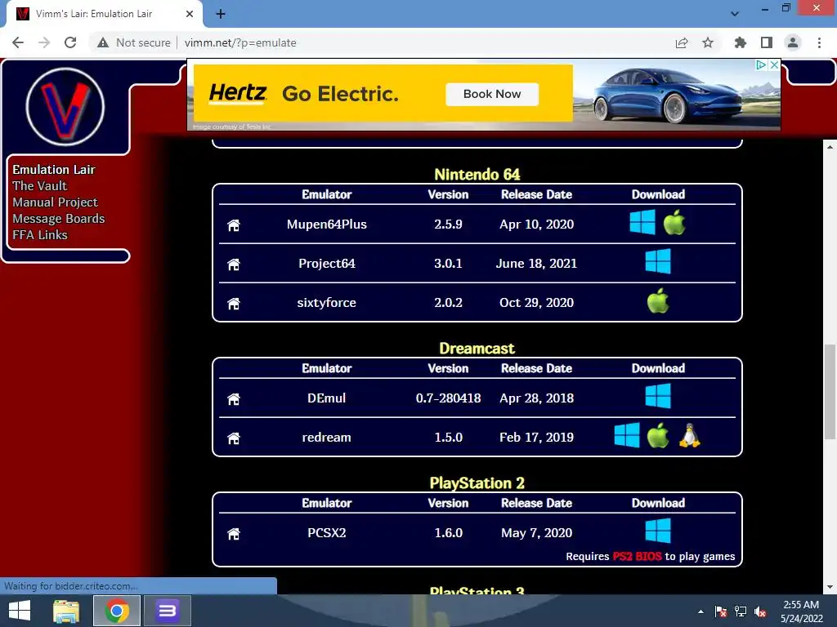Viewport: 837px width, 627px height.
Task: Download redream Windows build
Action: pyautogui.click(x=627, y=435)
